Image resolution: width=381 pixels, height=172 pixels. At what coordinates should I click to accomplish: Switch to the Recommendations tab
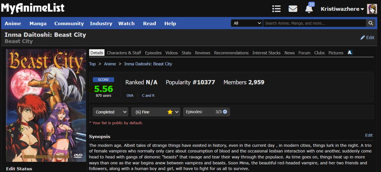coord(231,53)
